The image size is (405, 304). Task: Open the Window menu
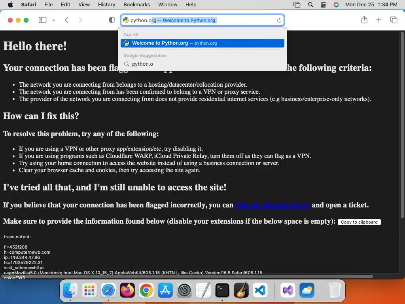tap(168, 4)
